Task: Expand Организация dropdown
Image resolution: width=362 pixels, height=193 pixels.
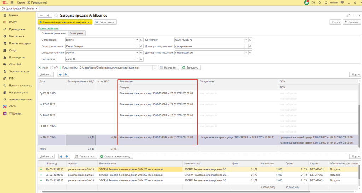Action: 137,40
